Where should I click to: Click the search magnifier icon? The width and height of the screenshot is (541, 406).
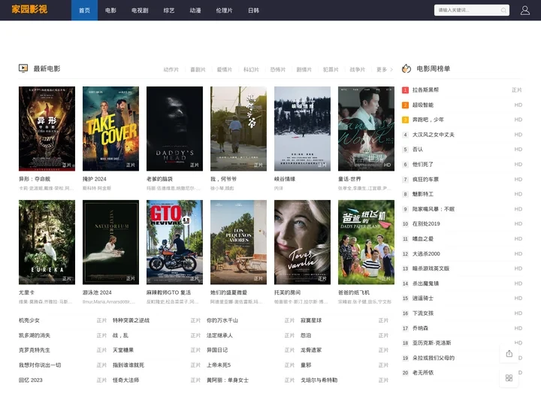click(x=503, y=11)
